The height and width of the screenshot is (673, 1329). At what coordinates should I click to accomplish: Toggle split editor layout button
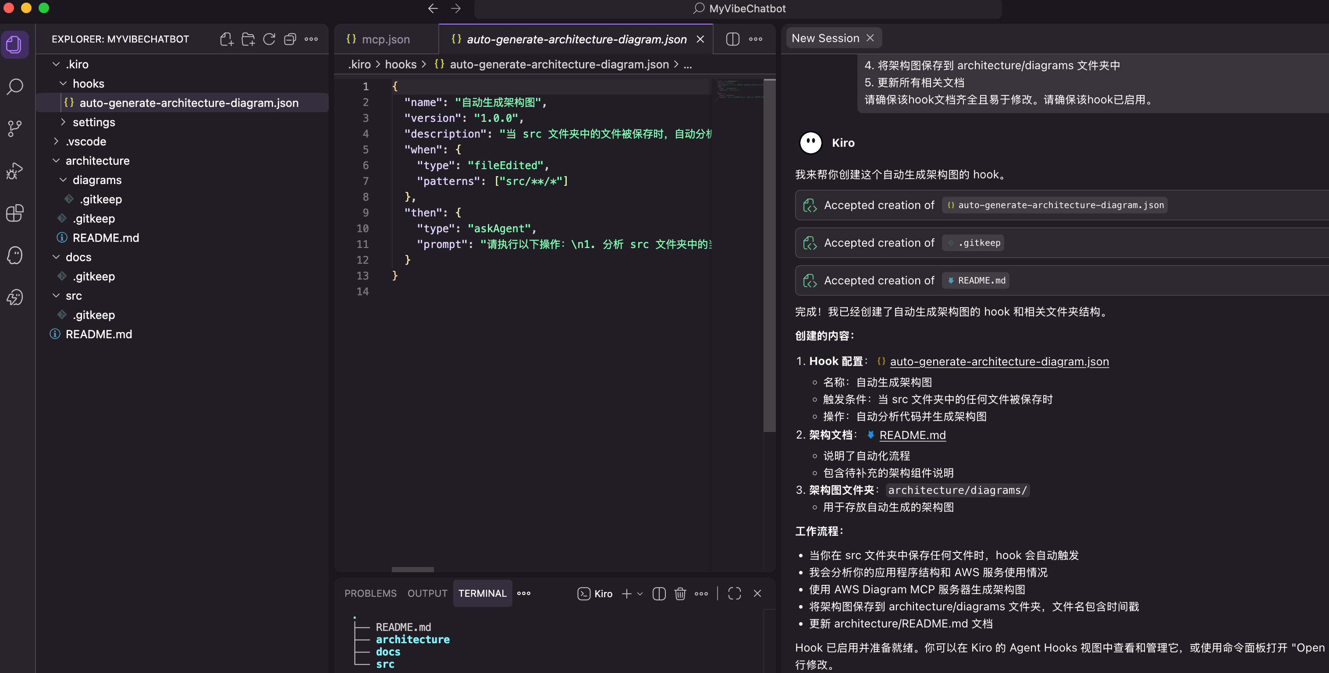[732, 39]
